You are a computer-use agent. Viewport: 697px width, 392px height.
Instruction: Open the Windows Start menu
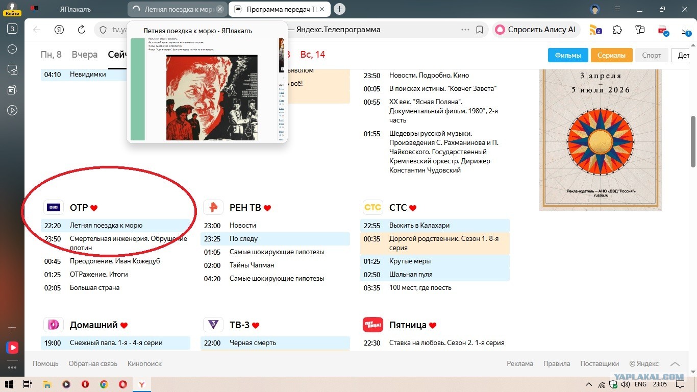pos(9,384)
